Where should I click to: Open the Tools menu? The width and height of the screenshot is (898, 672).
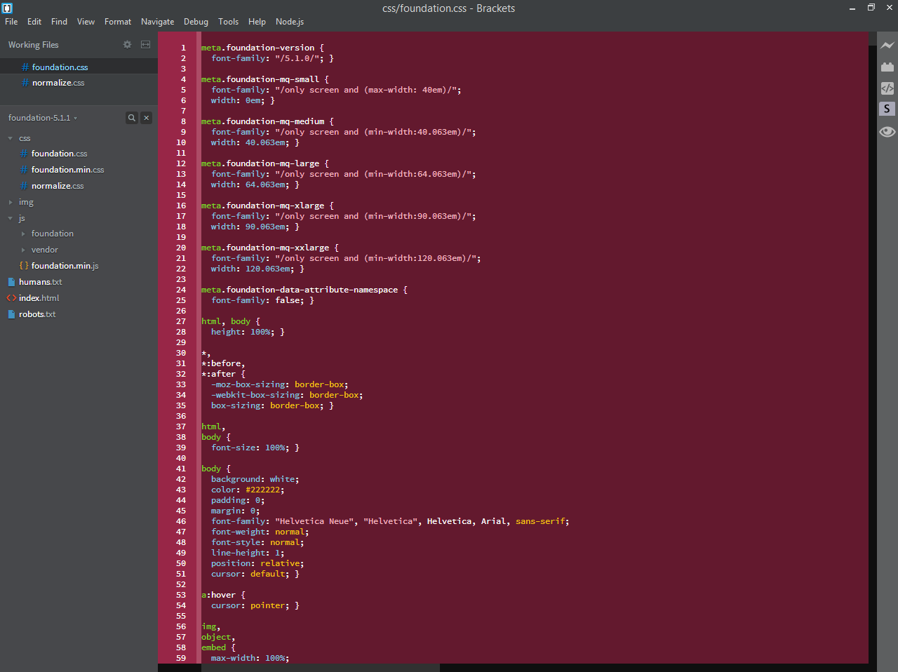tap(228, 22)
